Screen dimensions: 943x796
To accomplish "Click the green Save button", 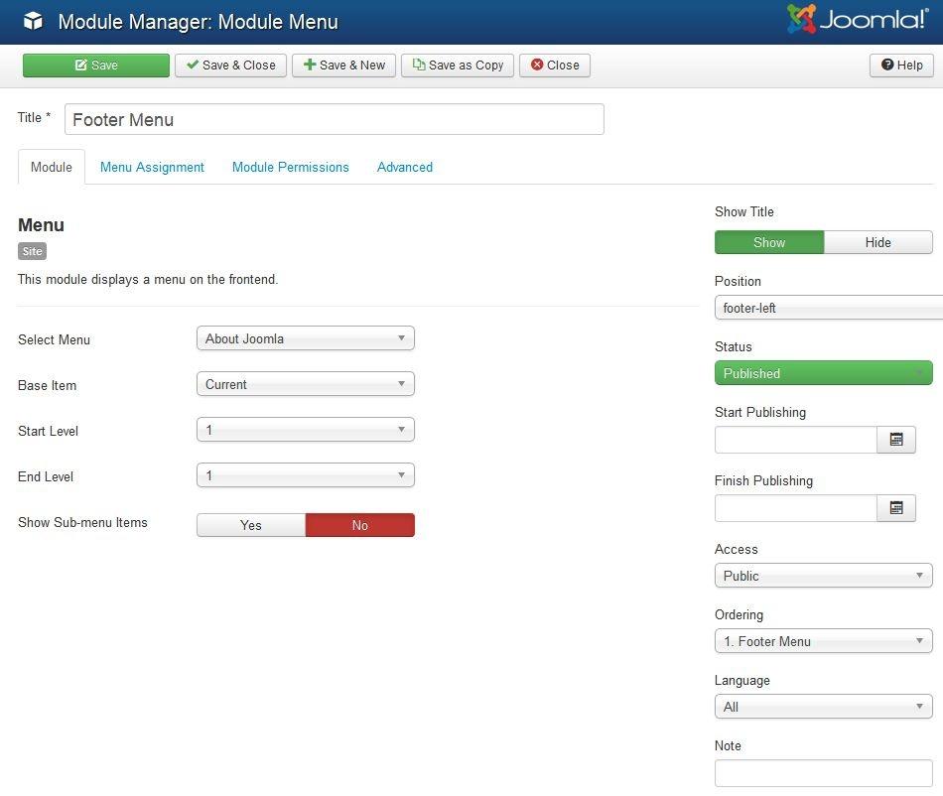I will click(96, 66).
